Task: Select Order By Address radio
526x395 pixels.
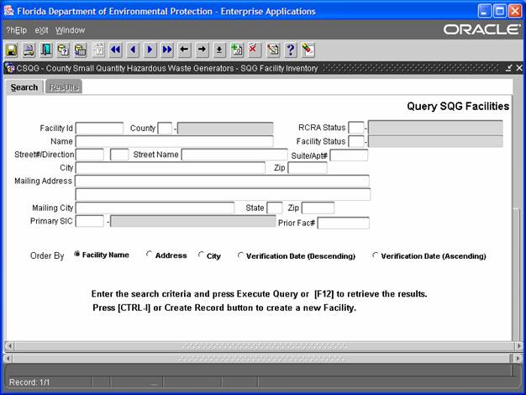Action: pos(150,254)
